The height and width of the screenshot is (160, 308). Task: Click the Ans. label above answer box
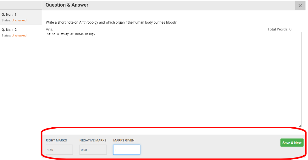(x=49, y=29)
